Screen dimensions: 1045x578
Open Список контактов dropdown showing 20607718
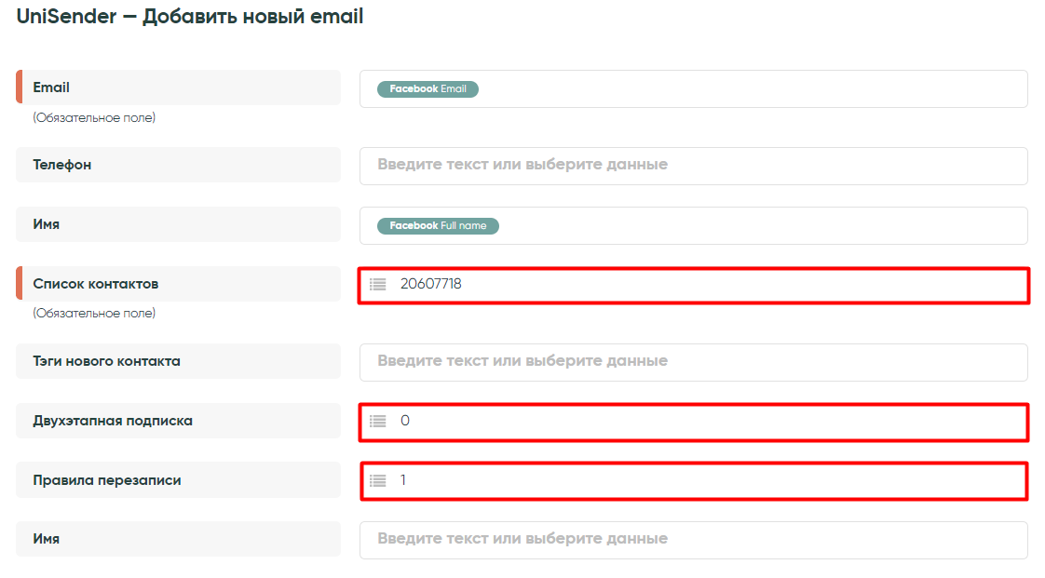pos(694,285)
